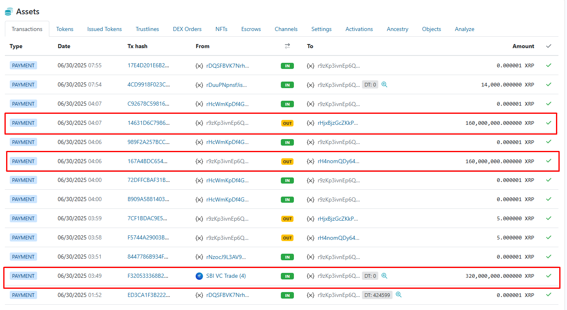Open transaction hash 8447786B934F
The image size is (567, 310).
point(148,257)
